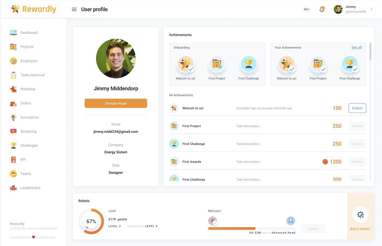The image size is (382, 246).
Task: Click the Build Robot gear icon
Action: pos(360,215)
